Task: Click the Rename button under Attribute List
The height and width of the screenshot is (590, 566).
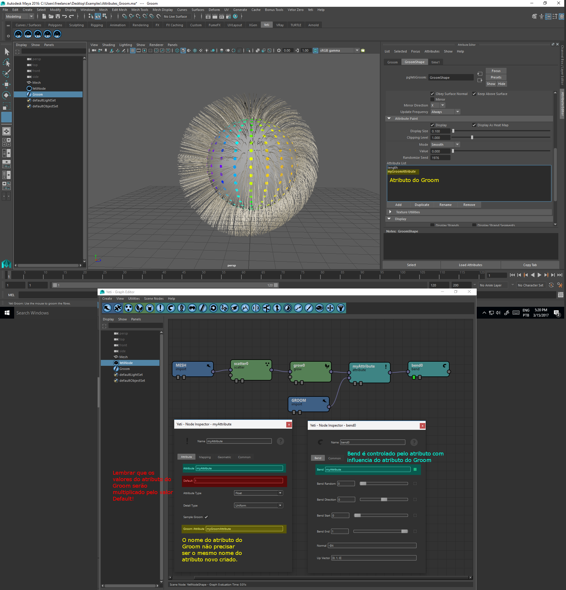Action: [x=445, y=205]
